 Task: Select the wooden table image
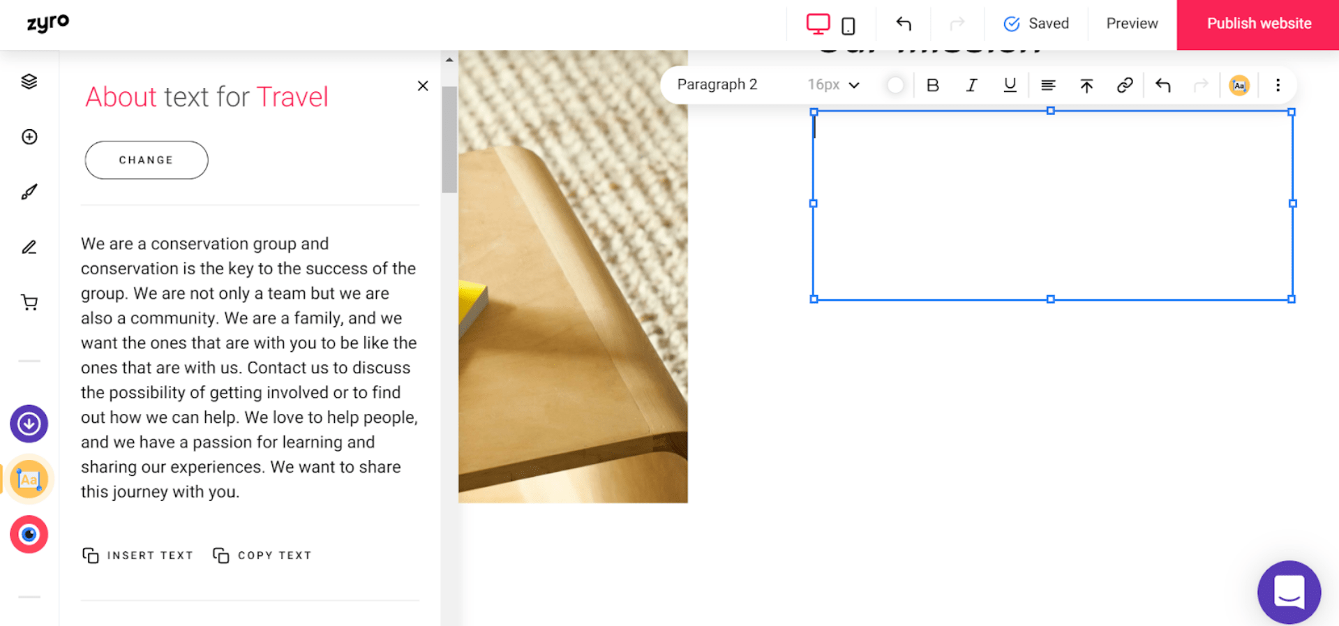click(x=573, y=276)
